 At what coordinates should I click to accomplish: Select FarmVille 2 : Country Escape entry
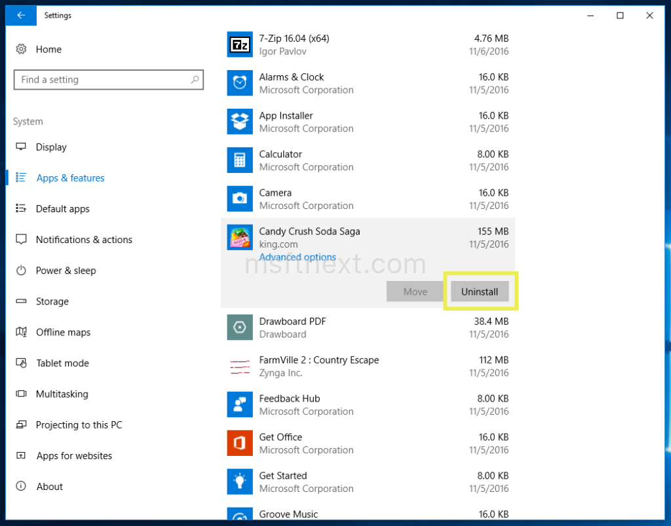(318, 366)
